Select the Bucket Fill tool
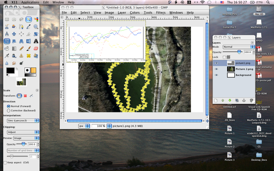Viewport: 274px width, 171px height. [7, 48]
